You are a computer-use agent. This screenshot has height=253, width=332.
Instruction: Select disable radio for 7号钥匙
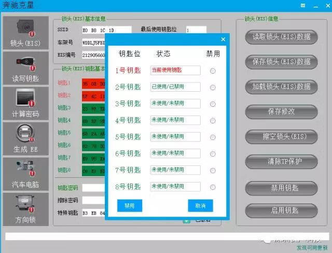coord(213,171)
